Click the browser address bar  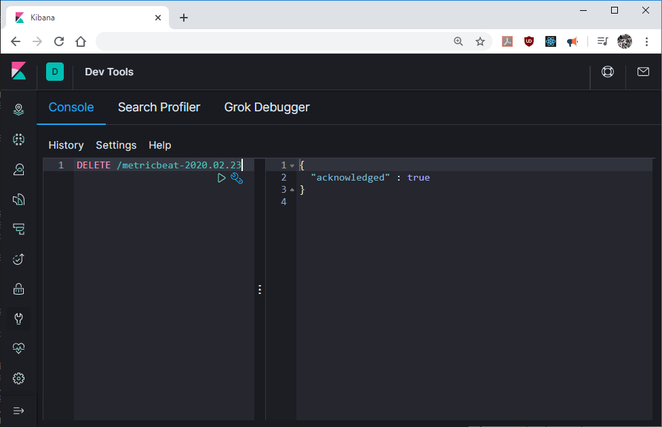(x=271, y=41)
